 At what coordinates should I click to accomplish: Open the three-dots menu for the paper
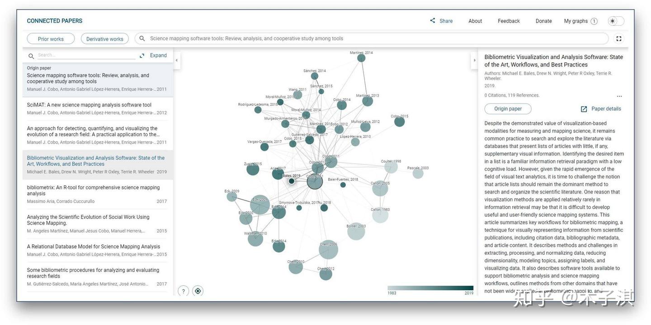tap(619, 96)
